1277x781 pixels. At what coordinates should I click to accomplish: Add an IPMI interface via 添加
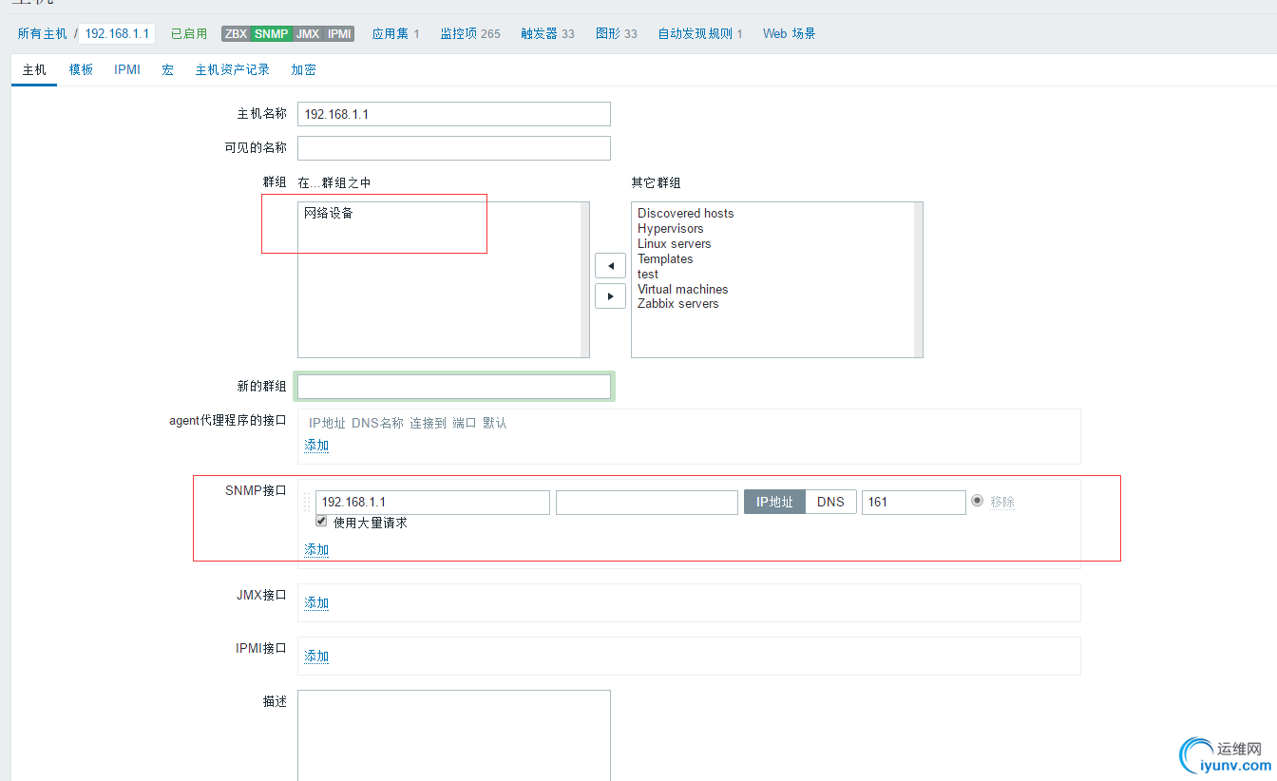click(316, 657)
